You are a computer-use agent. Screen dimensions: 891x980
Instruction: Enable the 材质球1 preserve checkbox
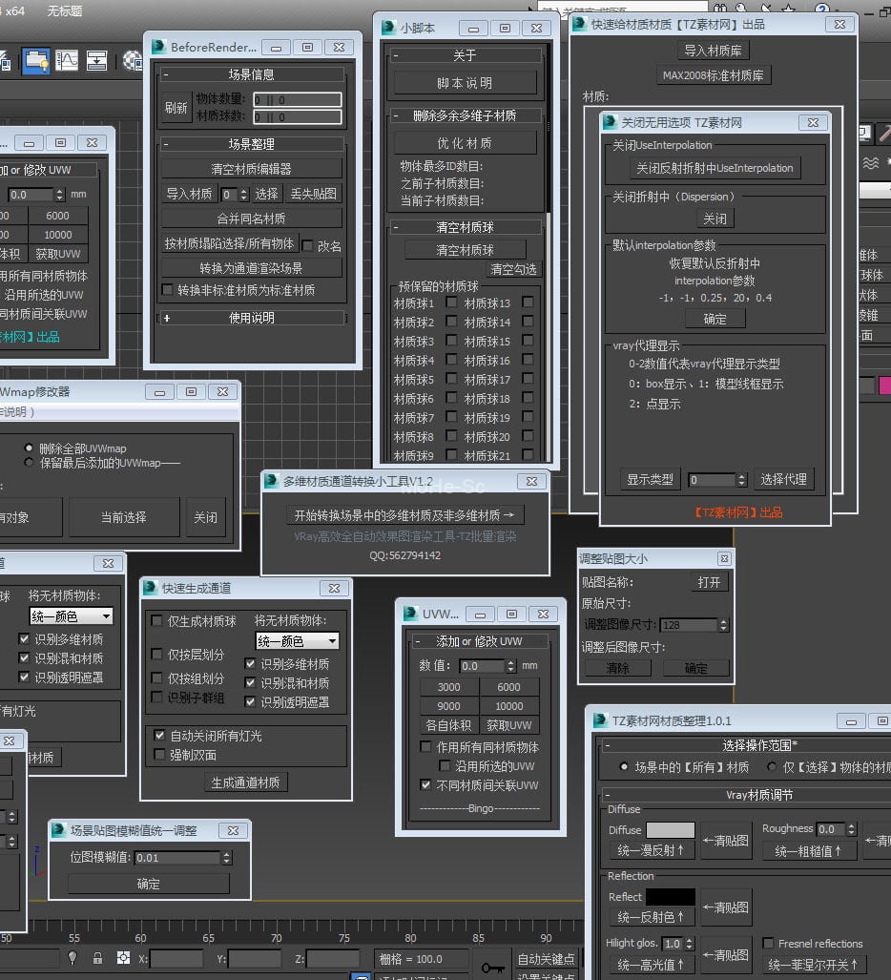pyautogui.click(x=451, y=303)
